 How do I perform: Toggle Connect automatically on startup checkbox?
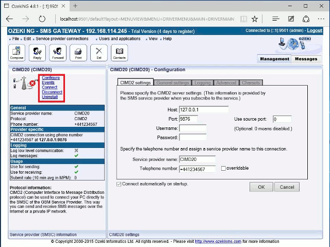click(119, 184)
